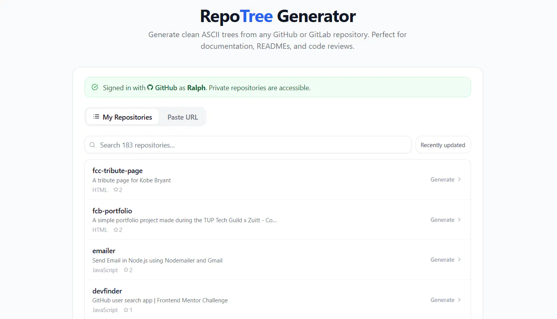Select the fcb-portfolio repository name
This screenshot has width=557, height=319.
[112, 211]
